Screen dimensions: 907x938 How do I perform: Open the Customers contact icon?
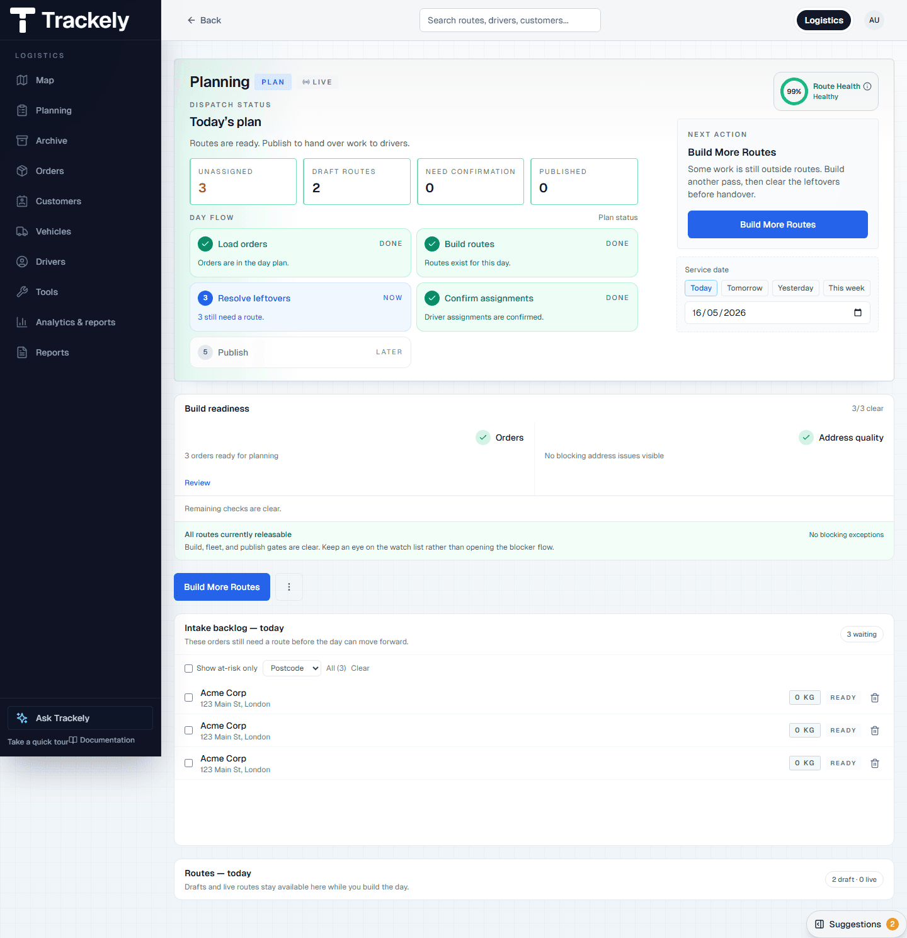(22, 201)
